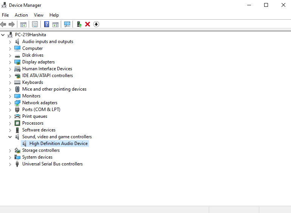Select Mice and other pointing devices label
Screen dimensions: 291x213
[54, 90]
